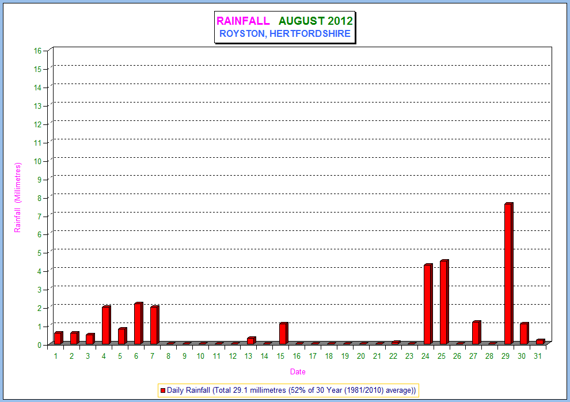Screen dimensions: 570x402
Task: Click the y-axis value 12
Action: click(38, 124)
